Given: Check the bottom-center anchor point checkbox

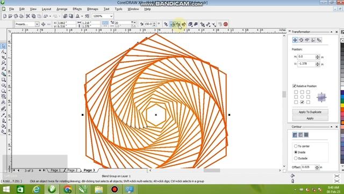Looking at the screenshot, I should (x=302, y=102).
